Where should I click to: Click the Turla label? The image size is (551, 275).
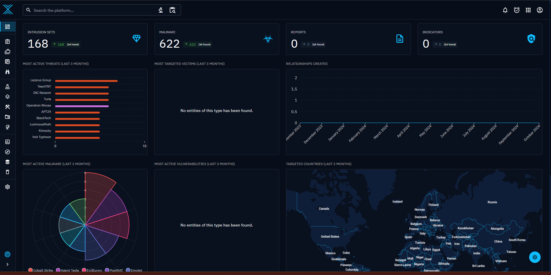click(47, 99)
